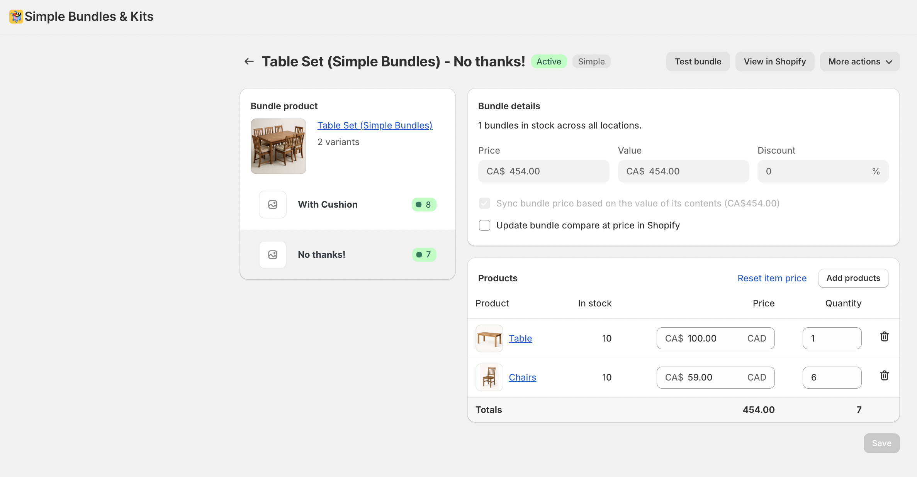Screen dimensions: 917x477
Task: Click the back arrow next to bundle title
Action: pyautogui.click(x=249, y=61)
